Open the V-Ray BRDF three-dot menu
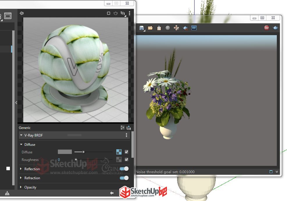Screen dimensions: 287x201 126,135
